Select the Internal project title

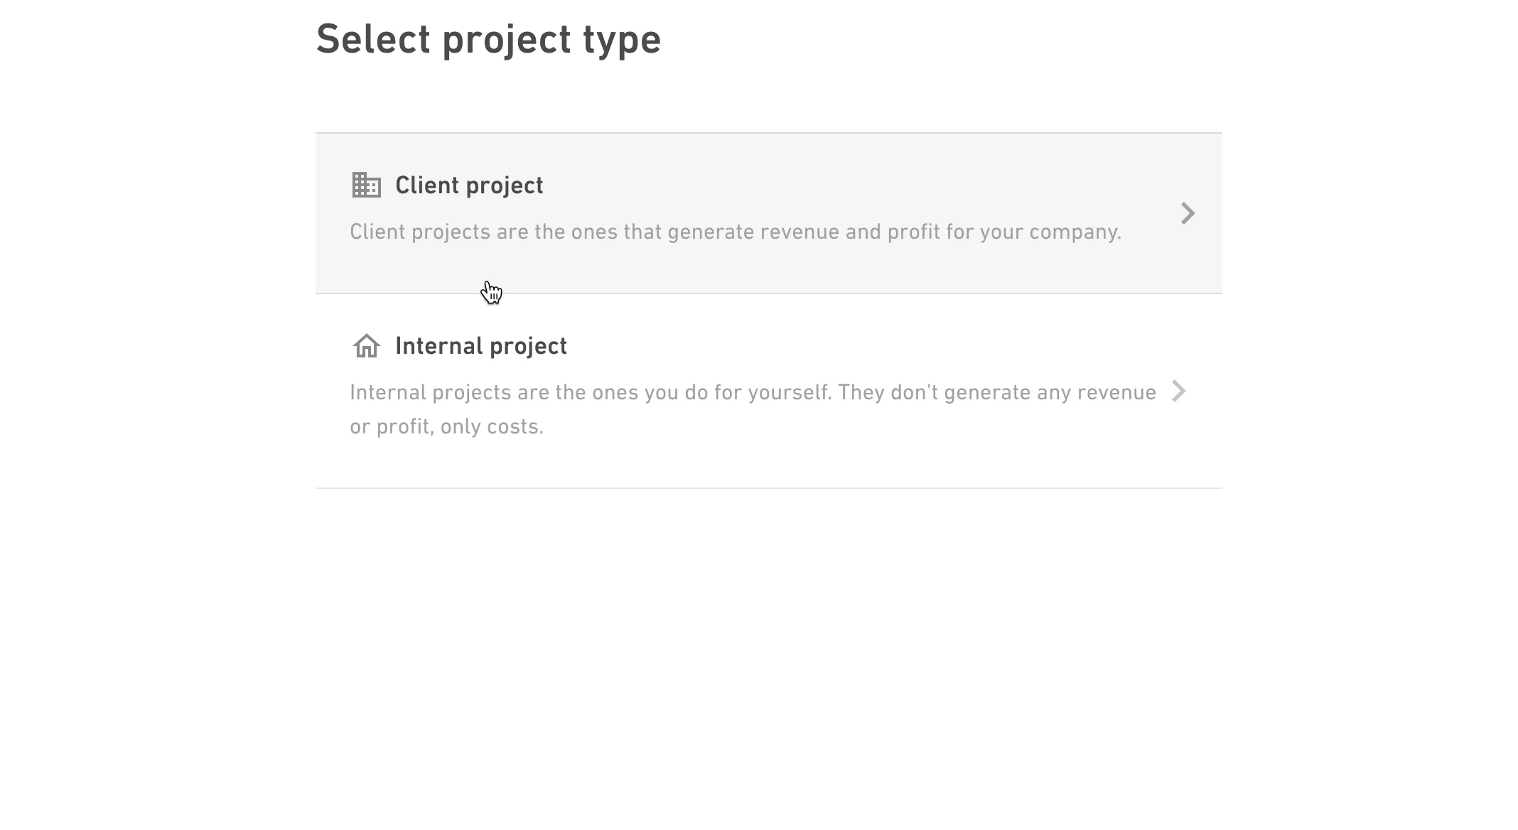[481, 346]
